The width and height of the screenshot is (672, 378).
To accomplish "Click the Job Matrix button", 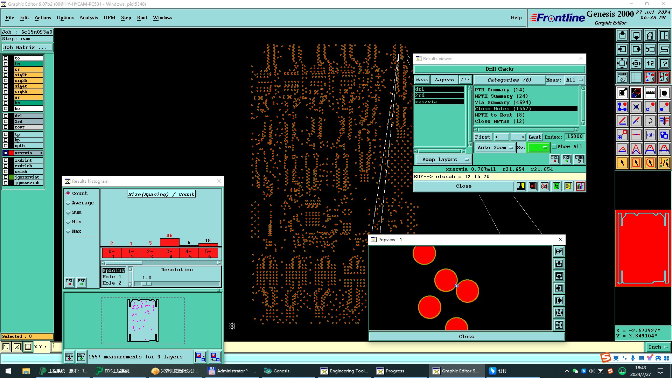I will click(x=27, y=48).
